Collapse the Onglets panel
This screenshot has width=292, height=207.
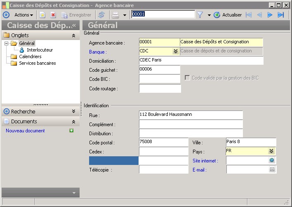pyautogui.click(x=73, y=35)
